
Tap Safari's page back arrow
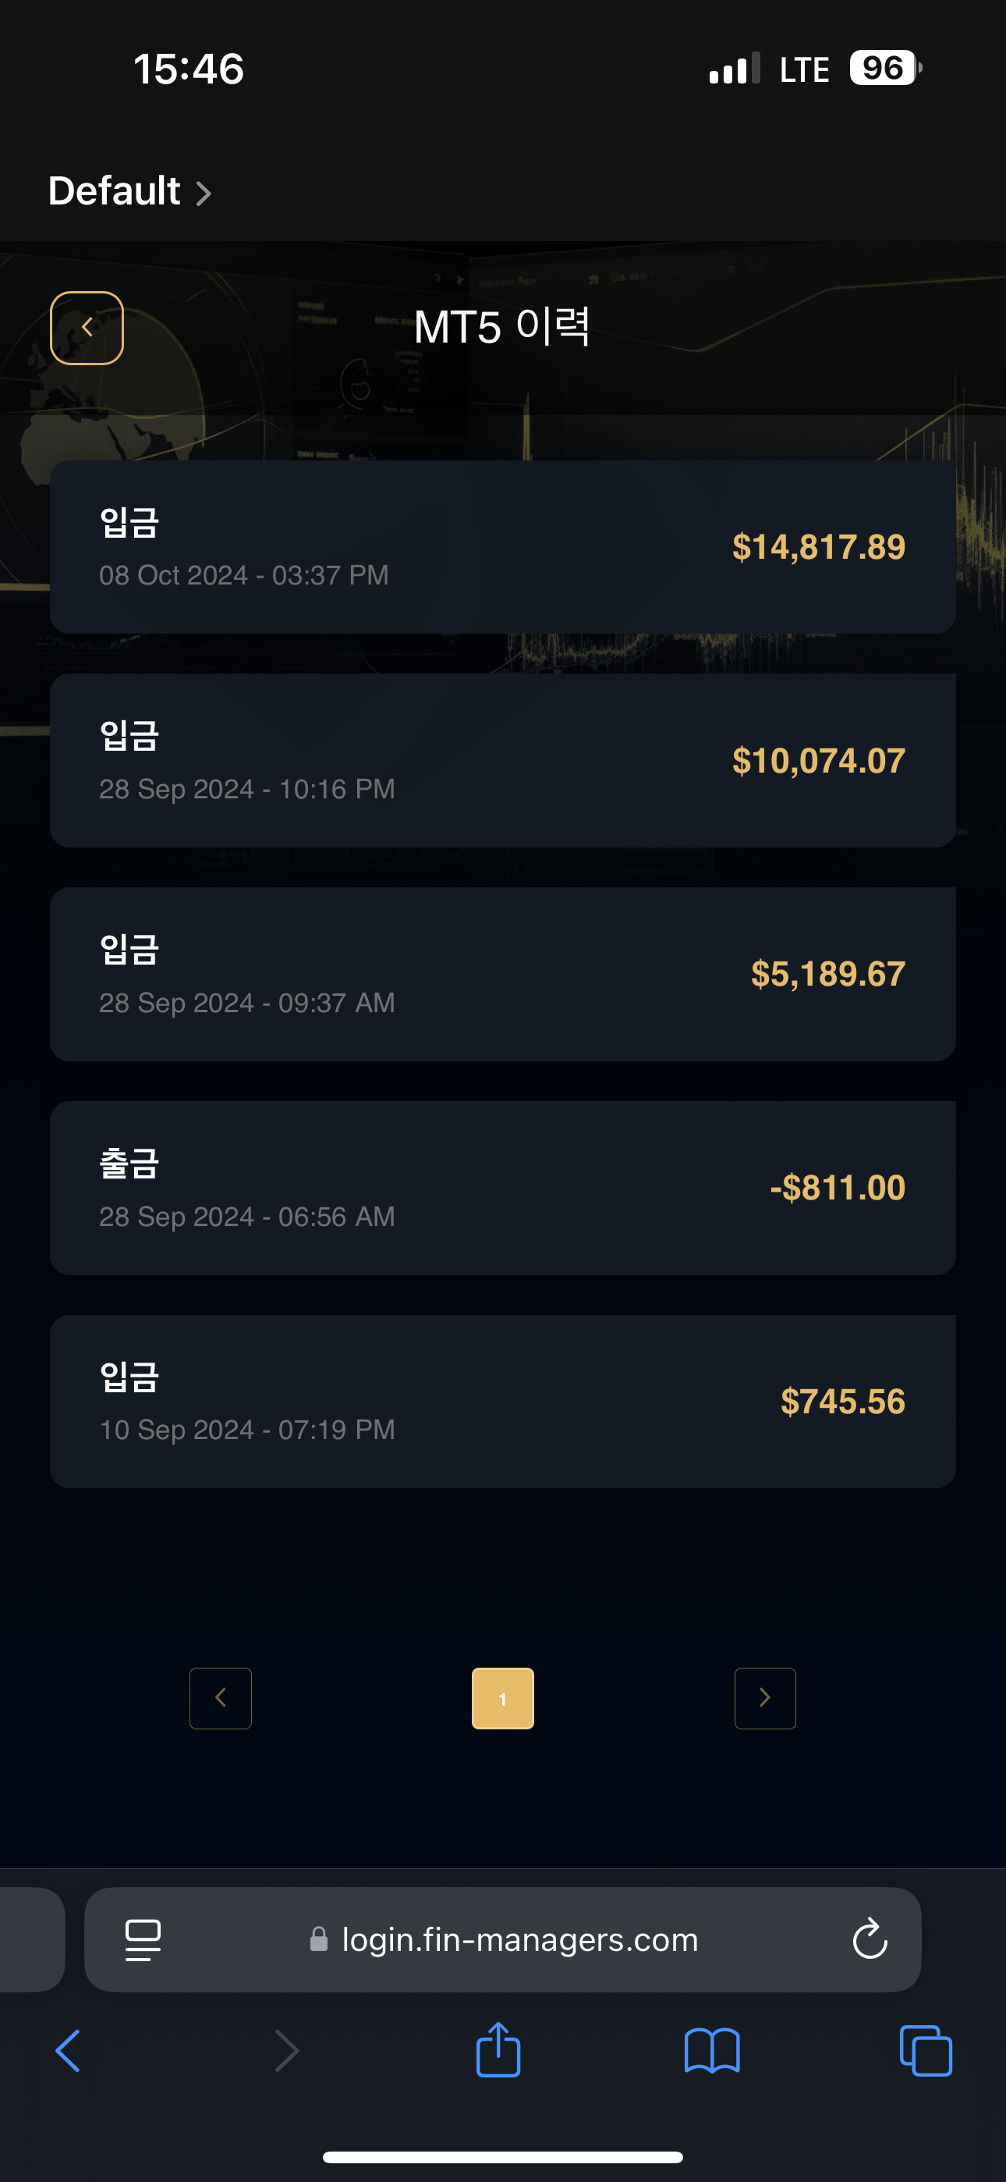pyautogui.click(x=68, y=2051)
